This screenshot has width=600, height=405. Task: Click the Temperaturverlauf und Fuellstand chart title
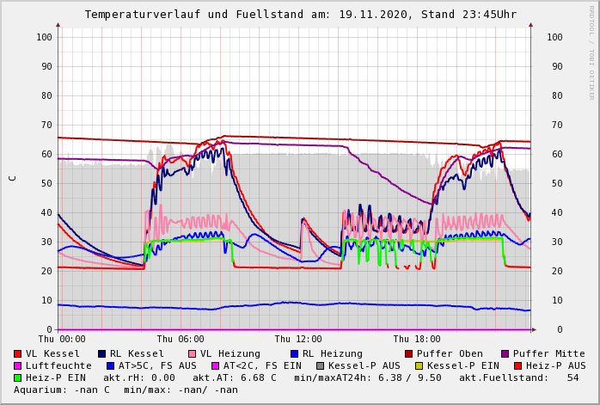(300, 15)
